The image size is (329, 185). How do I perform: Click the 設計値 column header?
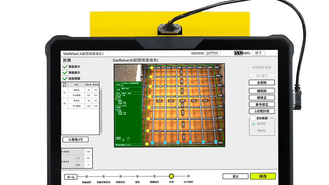(88, 85)
